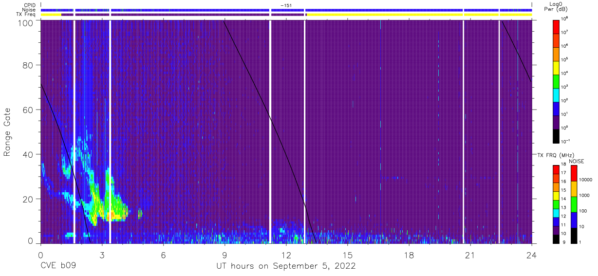Click the white data gap just before 21 UT

[x=463, y=132]
